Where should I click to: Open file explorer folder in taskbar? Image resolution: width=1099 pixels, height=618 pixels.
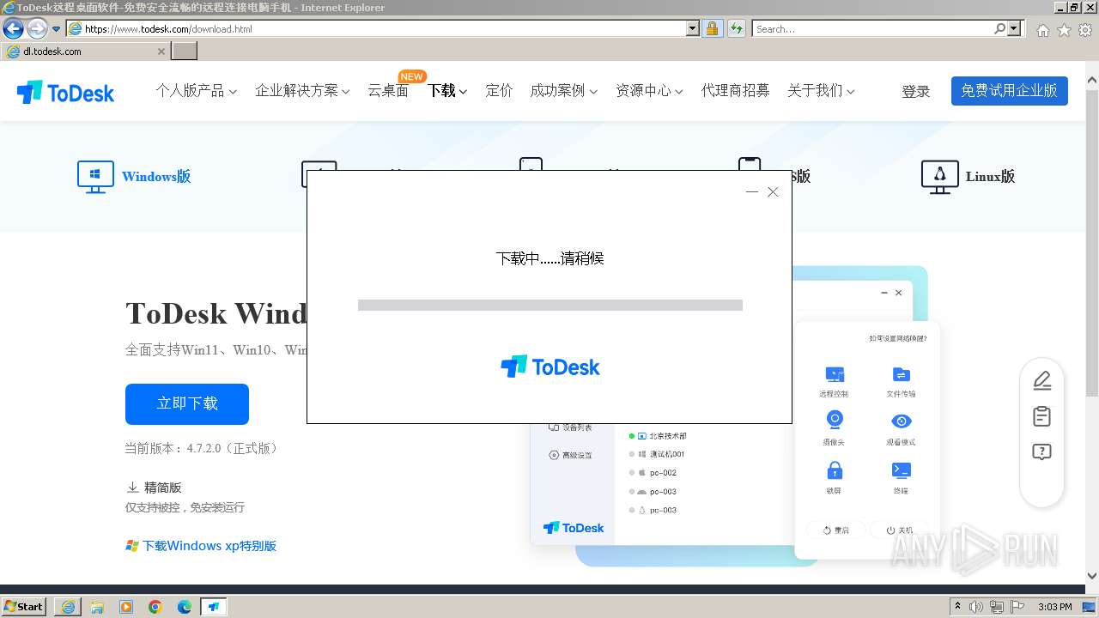click(97, 607)
